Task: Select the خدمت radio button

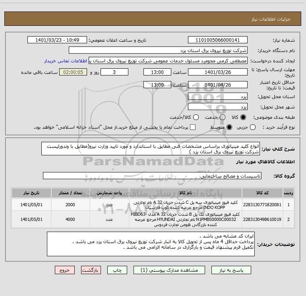Action: 223,117
